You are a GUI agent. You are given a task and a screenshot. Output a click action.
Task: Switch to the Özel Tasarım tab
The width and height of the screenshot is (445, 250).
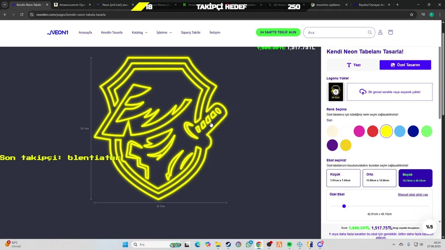pos(405,65)
